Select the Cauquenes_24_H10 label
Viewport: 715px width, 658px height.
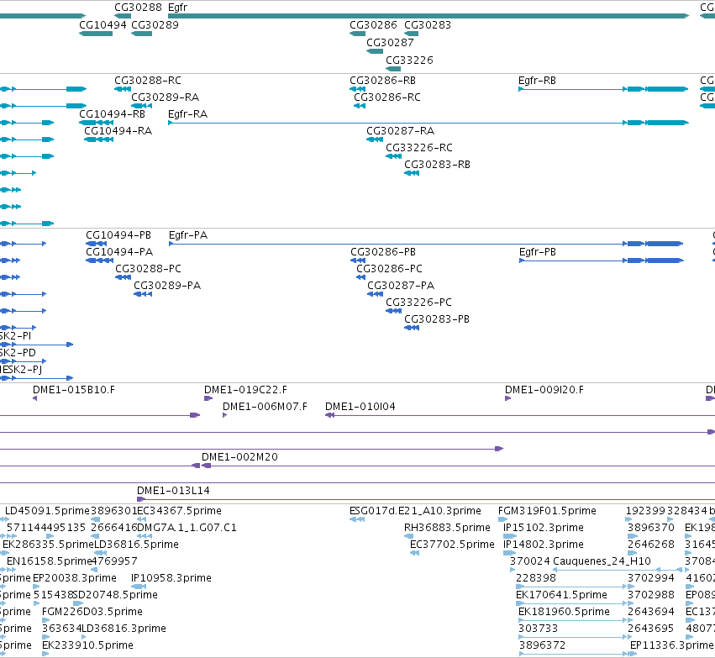602,562
